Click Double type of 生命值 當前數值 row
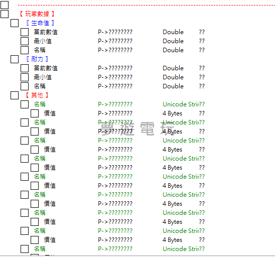 tap(173, 32)
